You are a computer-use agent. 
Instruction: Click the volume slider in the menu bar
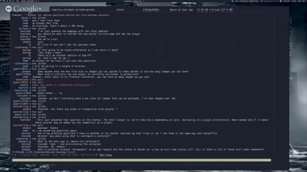click(271, 1)
